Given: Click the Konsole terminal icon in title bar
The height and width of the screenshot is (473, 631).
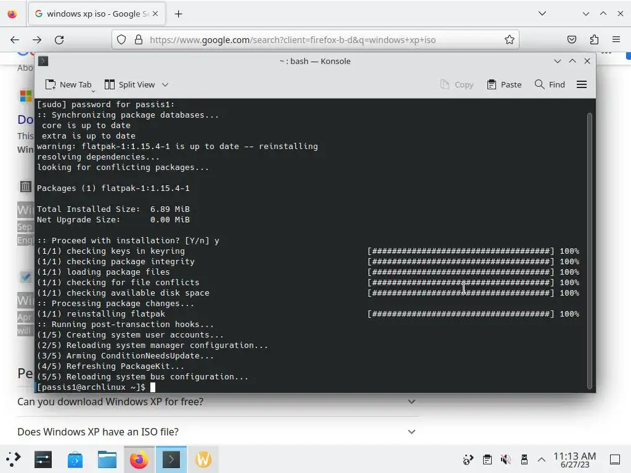Looking at the screenshot, I should click(x=43, y=61).
